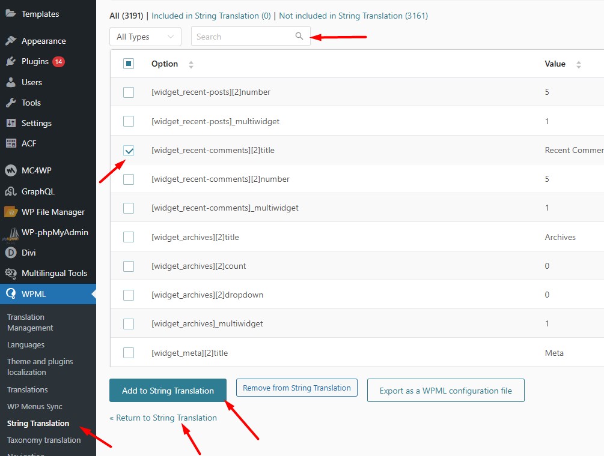
Task: Check the [widget_archives][2]count row checkbox
Action: [x=129, y=266]
